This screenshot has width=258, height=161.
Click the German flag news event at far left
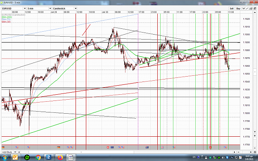(3, 147)
